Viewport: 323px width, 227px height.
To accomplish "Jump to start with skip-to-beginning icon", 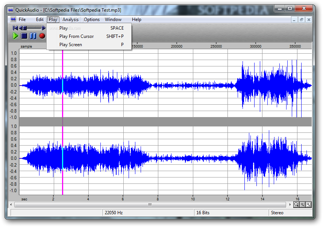I will pyautogui.click(x=15, y=28).
